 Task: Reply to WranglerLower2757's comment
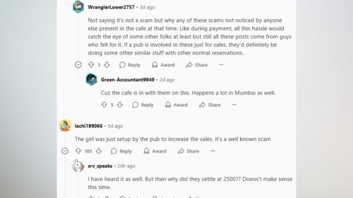(x=130, y=65)
